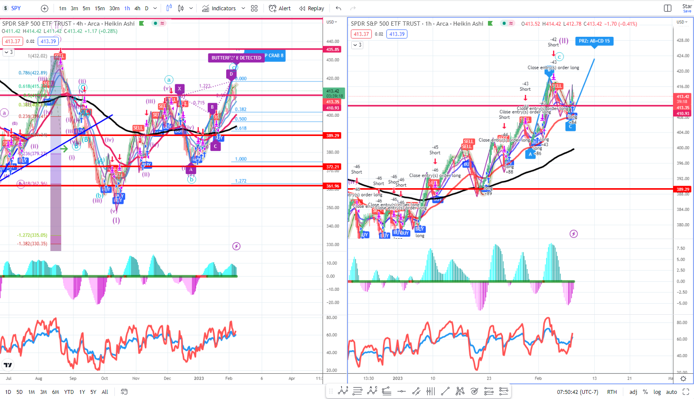Click the lightning events icon on 1h chart
Viewport: 694px width, 399px height.
pyautogui.click(x=574, y=234)
